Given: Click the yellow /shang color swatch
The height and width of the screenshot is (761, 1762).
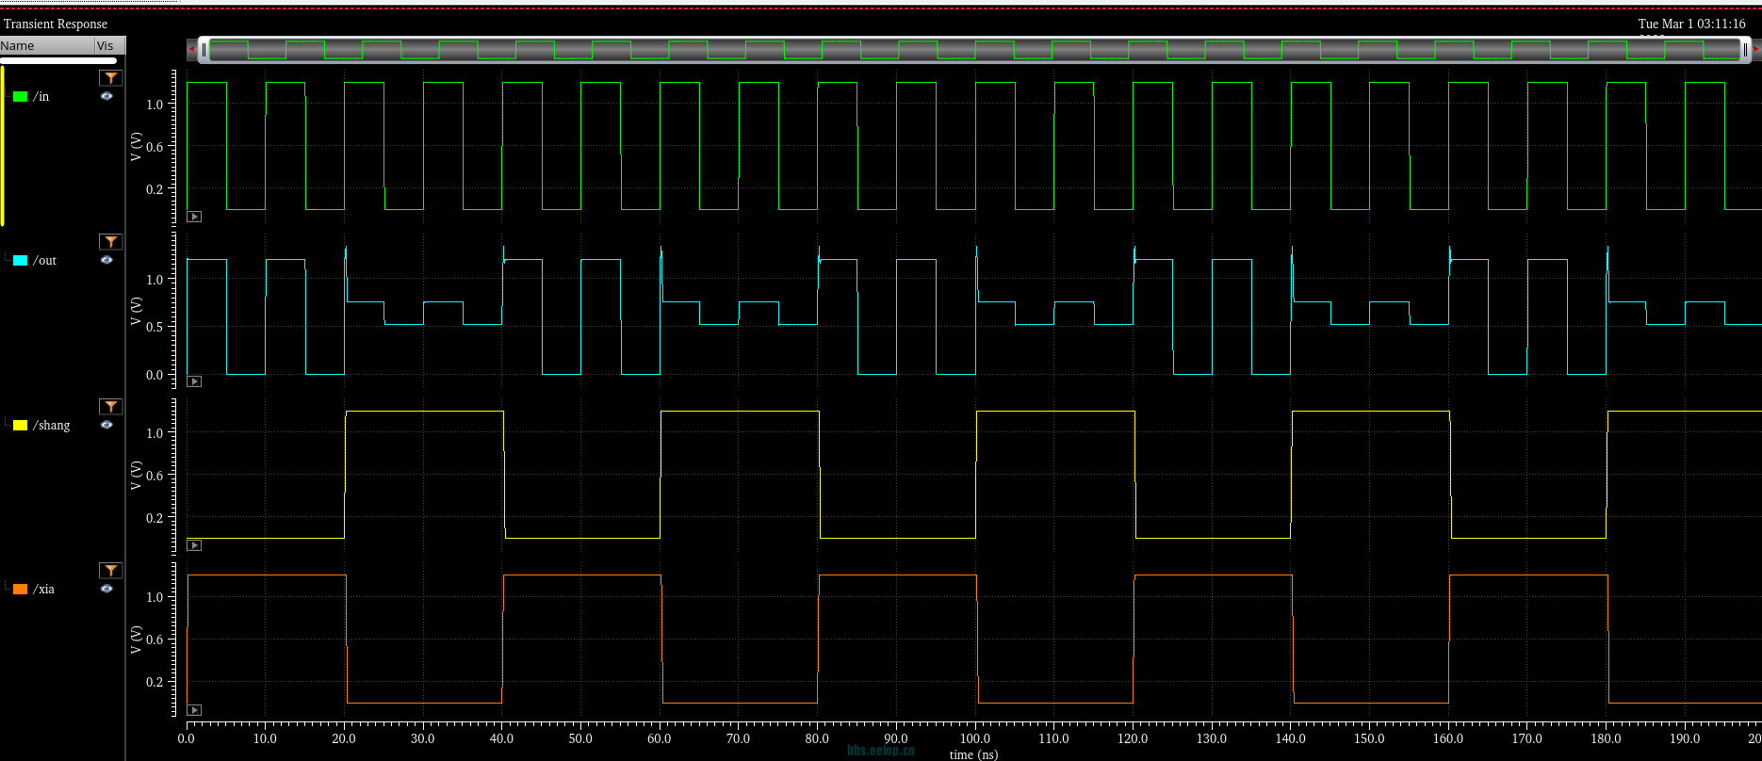Looking at the screenshot, I should pyautogui.click(x=20, y=426).
